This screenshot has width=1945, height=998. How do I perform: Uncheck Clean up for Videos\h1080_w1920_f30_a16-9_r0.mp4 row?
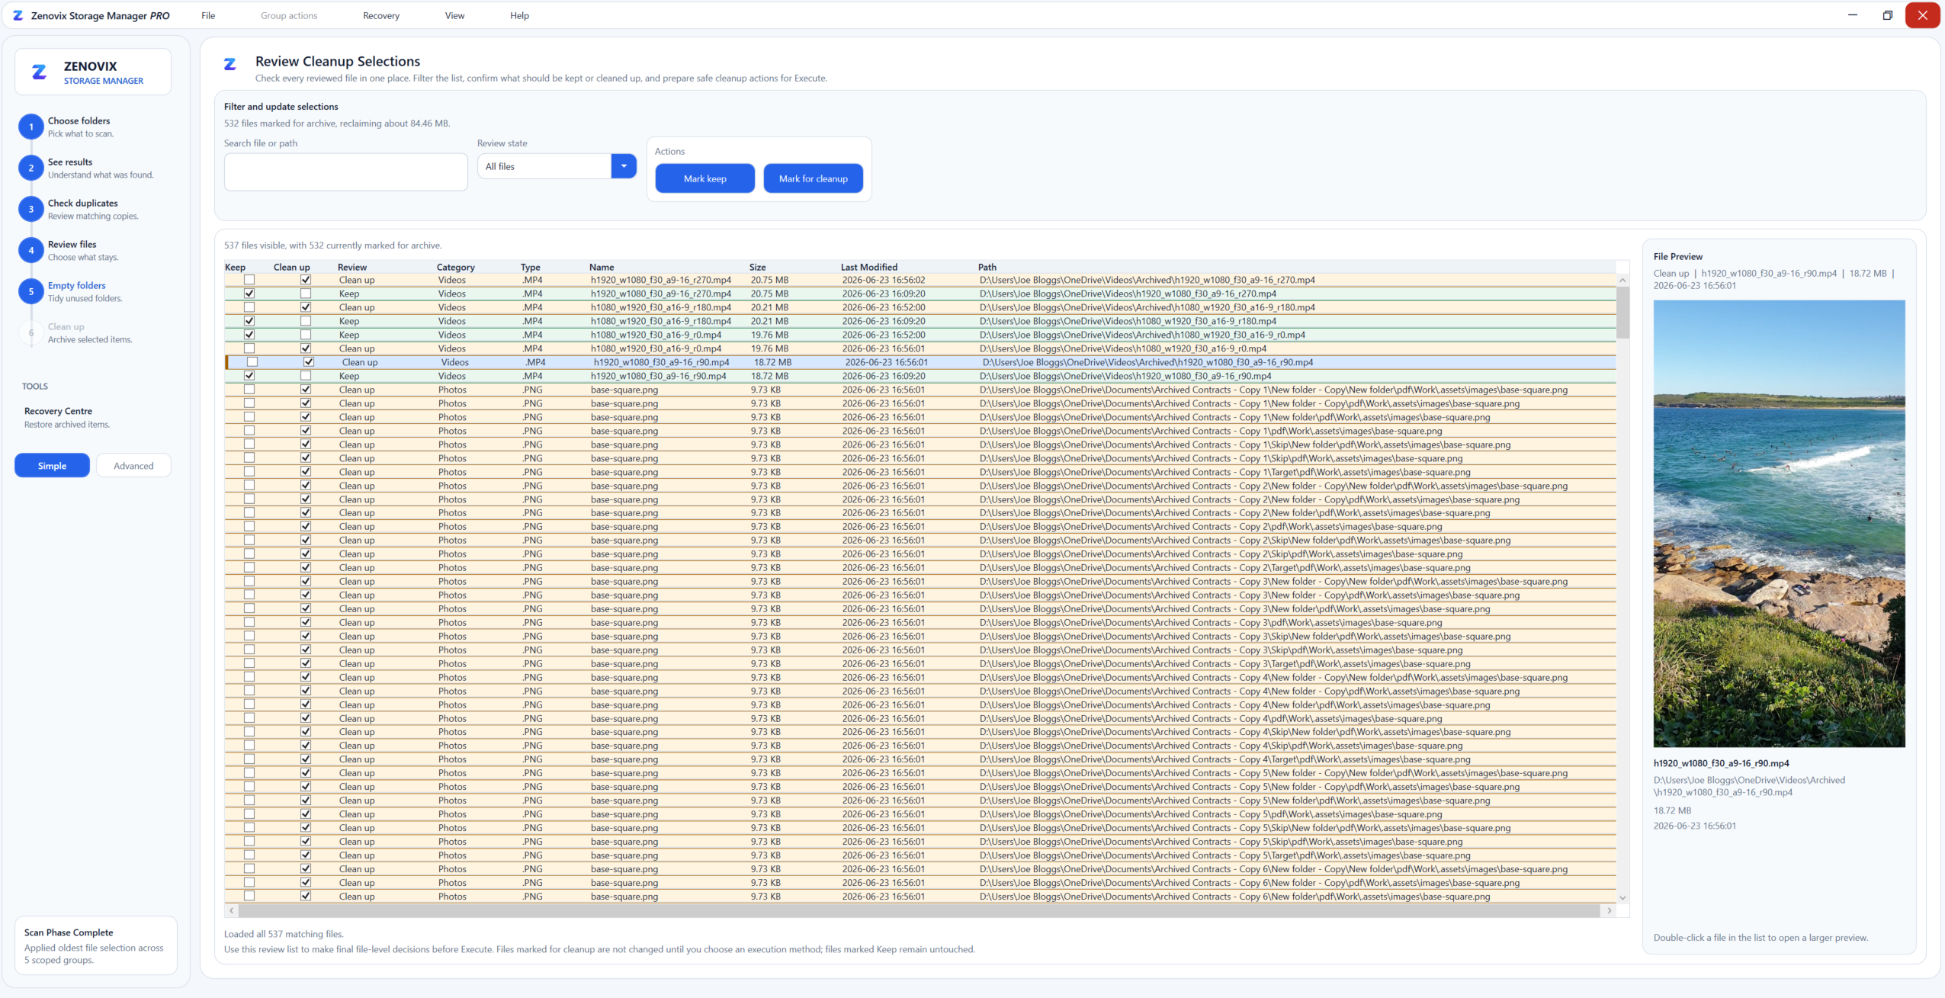point(306,348)
